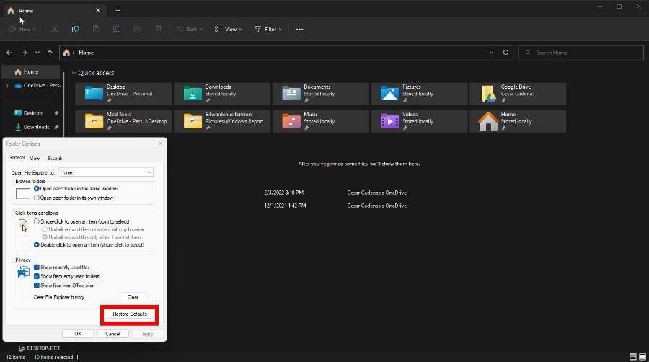Switch to the Search tab in Folder Options
This screenshot has height=362, width=649.
55,159
